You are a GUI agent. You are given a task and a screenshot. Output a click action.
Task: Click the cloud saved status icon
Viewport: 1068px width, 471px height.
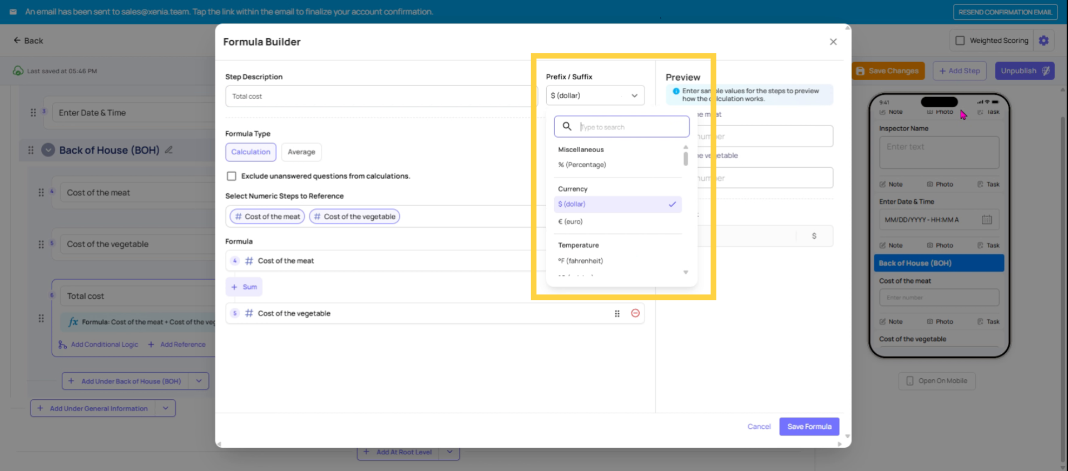pyautogui.click(x=18, y=71)
